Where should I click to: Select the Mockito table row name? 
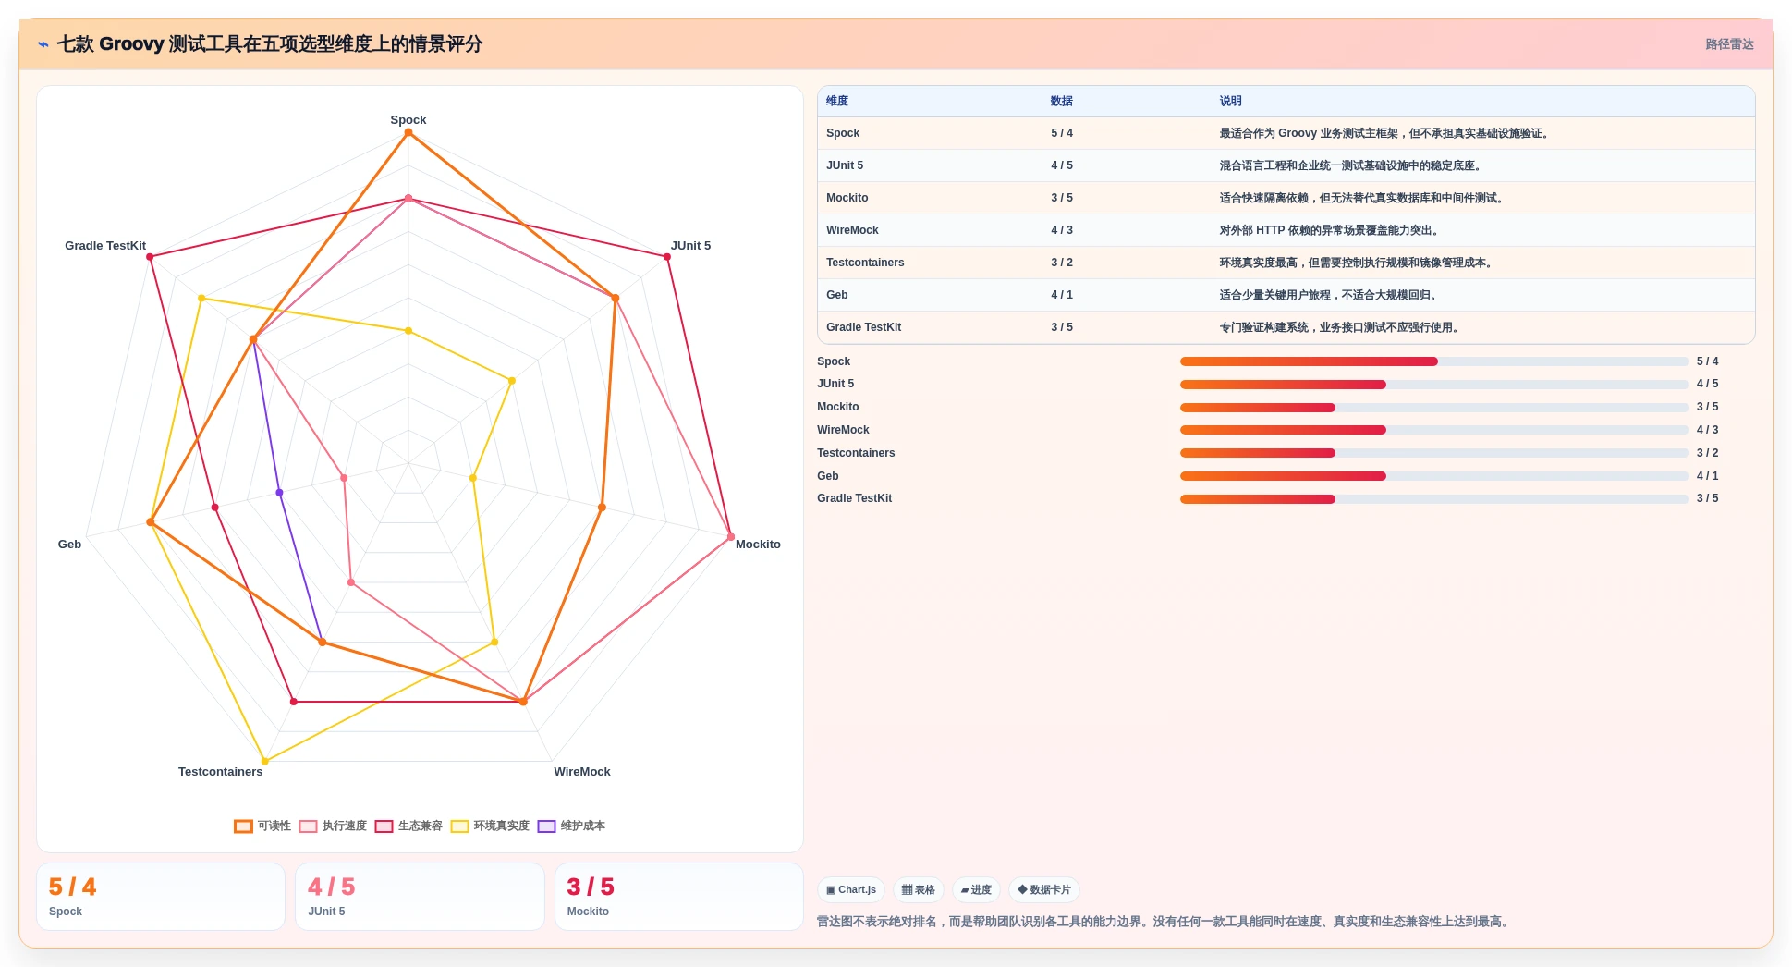(847, 198)
